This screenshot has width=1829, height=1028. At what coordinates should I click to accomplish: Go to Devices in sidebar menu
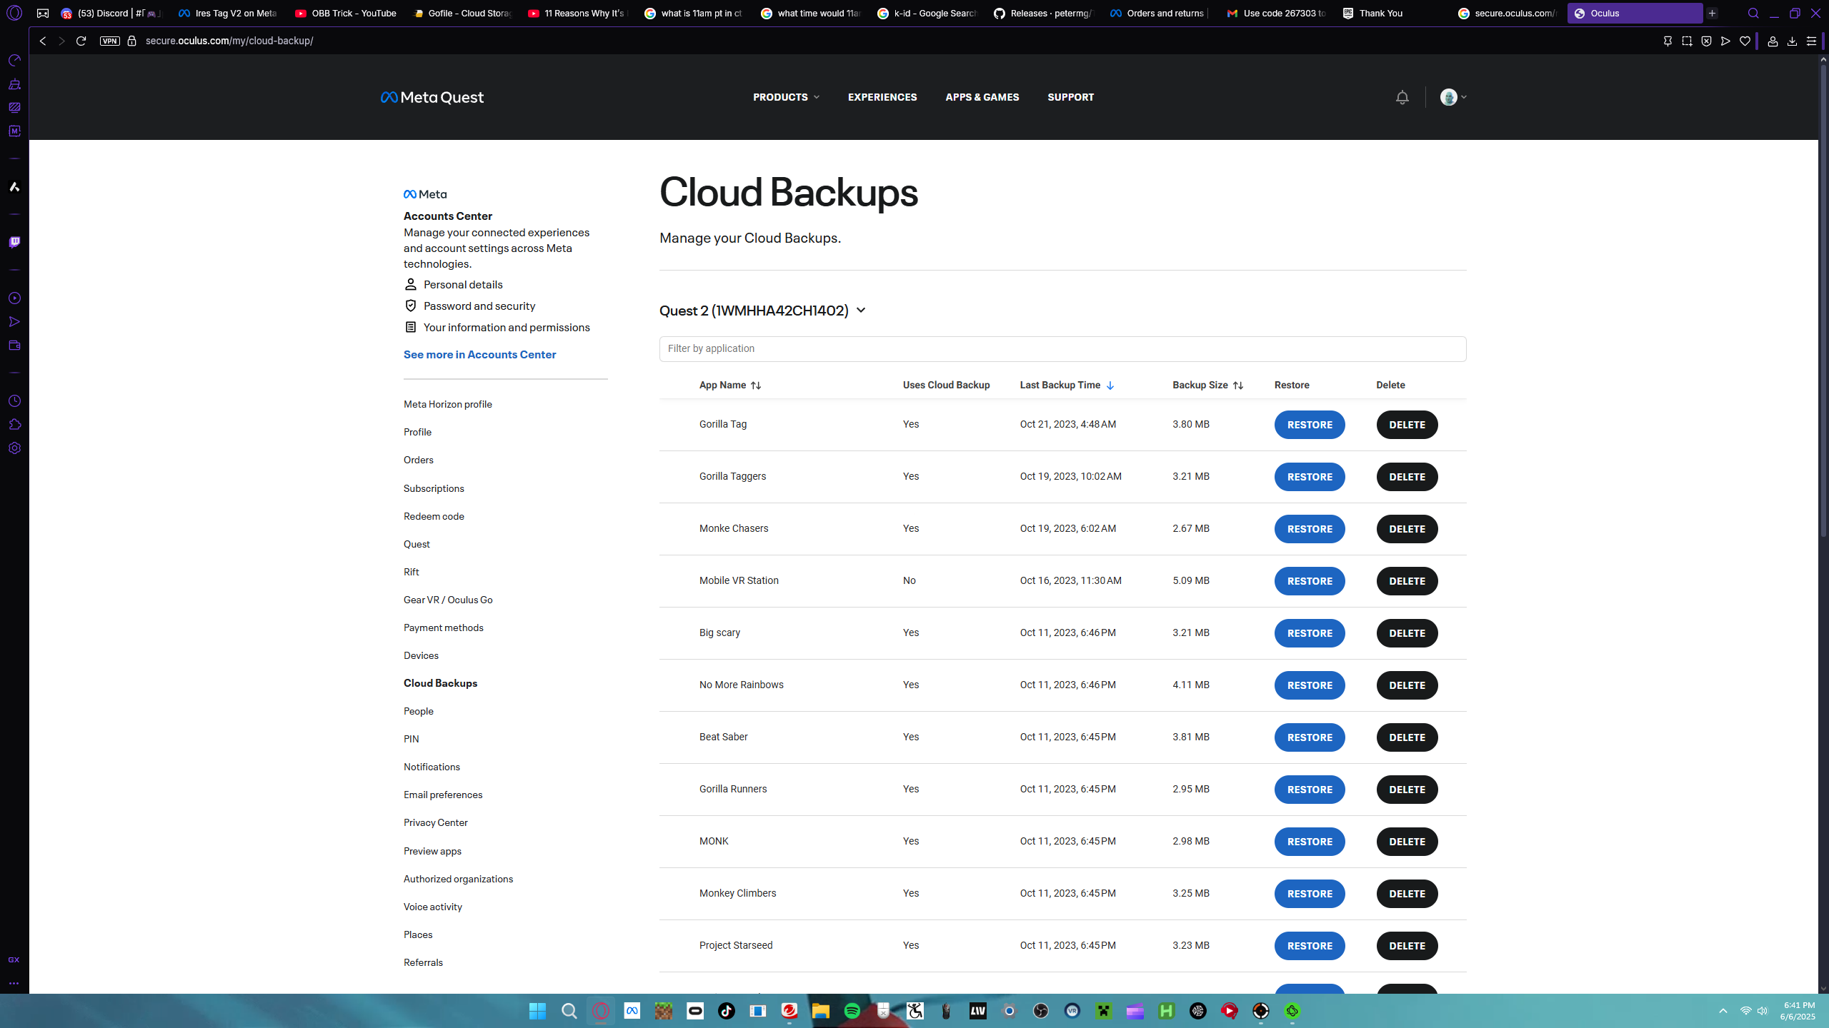coord(421,655)
